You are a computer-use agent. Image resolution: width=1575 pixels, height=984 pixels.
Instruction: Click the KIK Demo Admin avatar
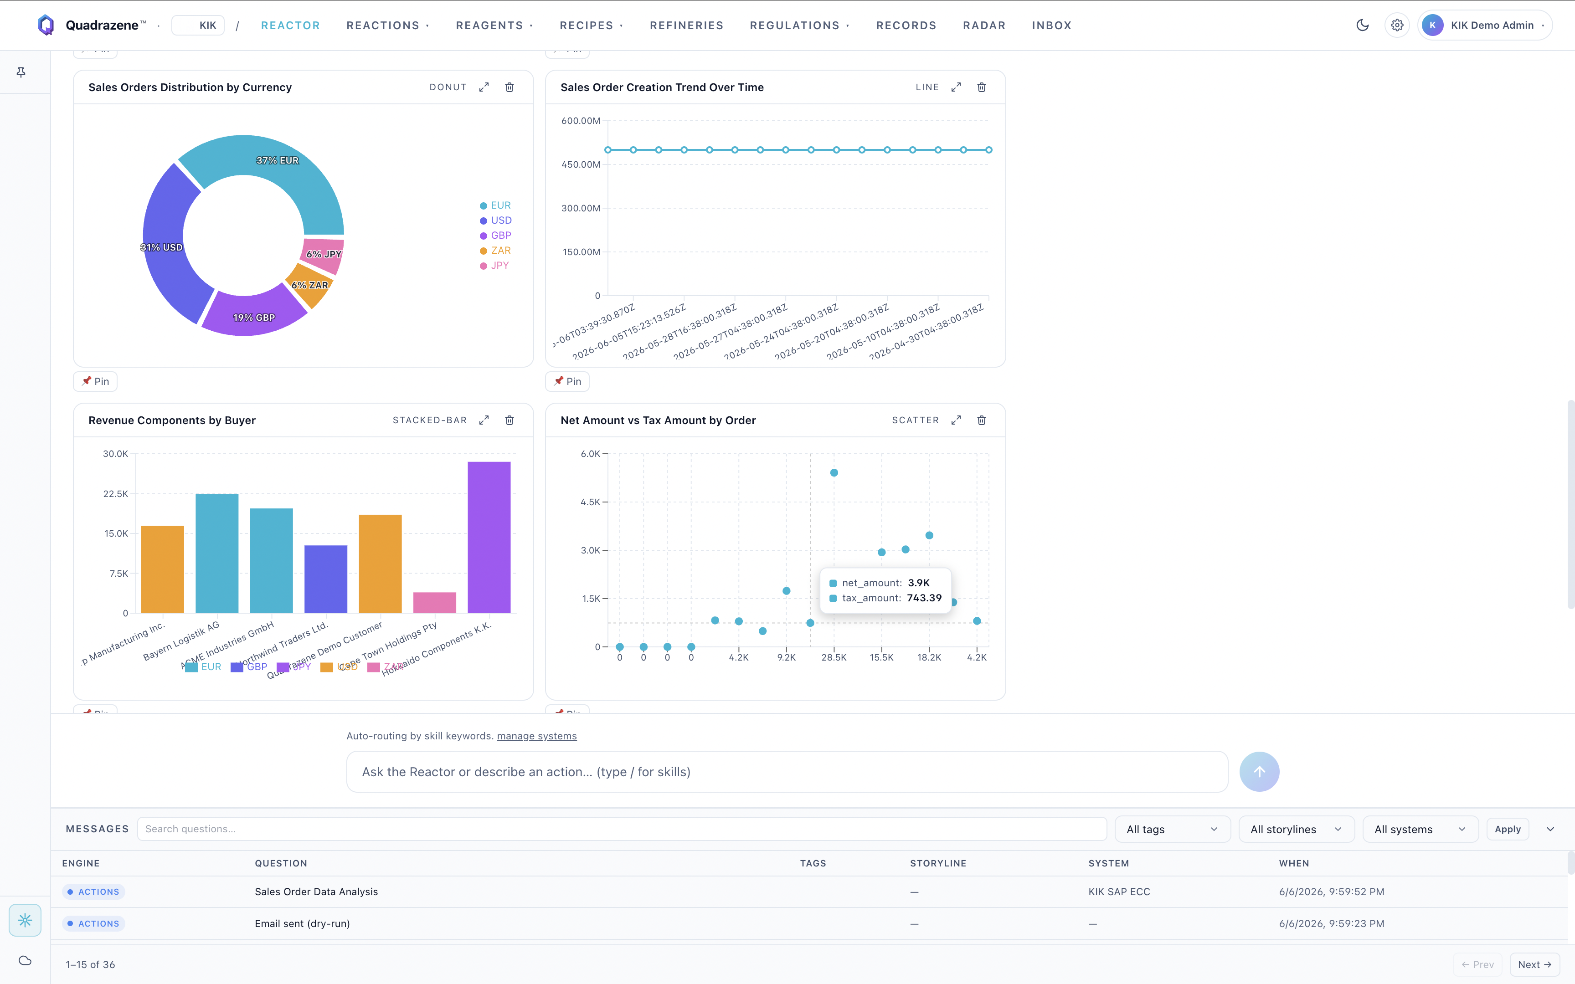click(x=1432, y=26)
